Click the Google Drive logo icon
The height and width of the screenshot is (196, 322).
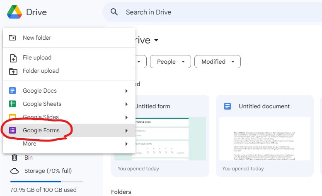click(x=14, y=12)
